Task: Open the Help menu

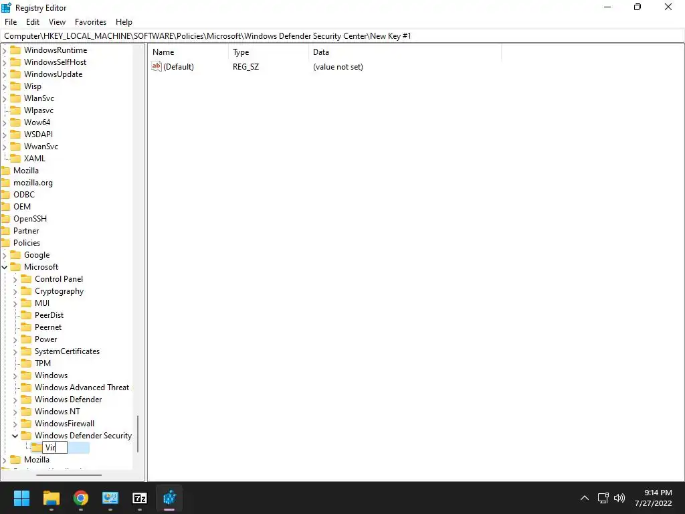Action: pos(124,22)
